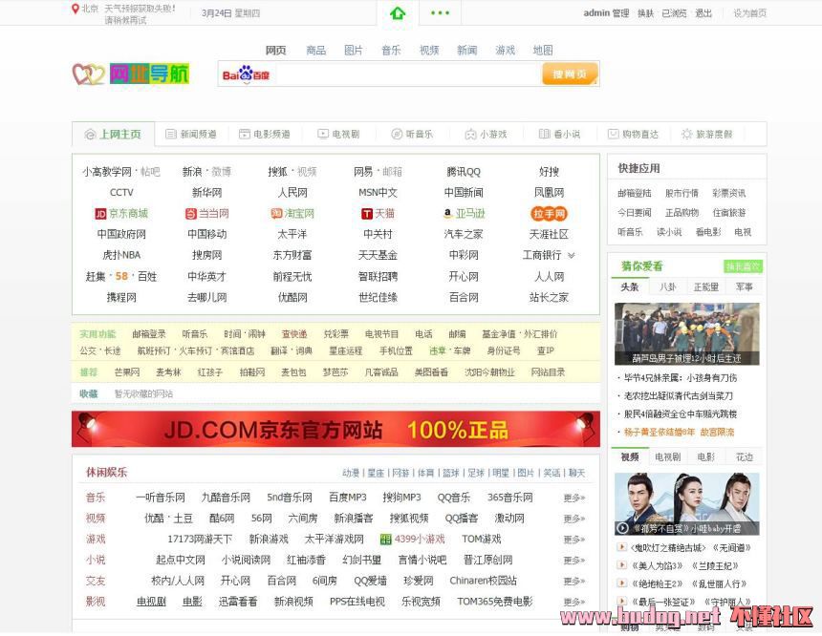Image resolution: width=822 pixels, height=636 pixels.
Task: Click the 天猫 red T icon
Action: click(366, 214)
